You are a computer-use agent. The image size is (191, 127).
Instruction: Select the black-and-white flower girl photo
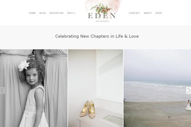(x=34, y=88)
